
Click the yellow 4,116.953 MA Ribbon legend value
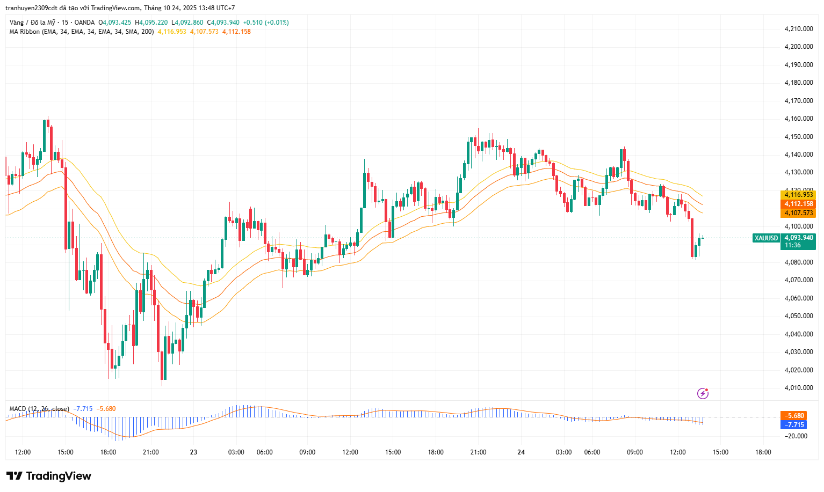click(172, 32)
